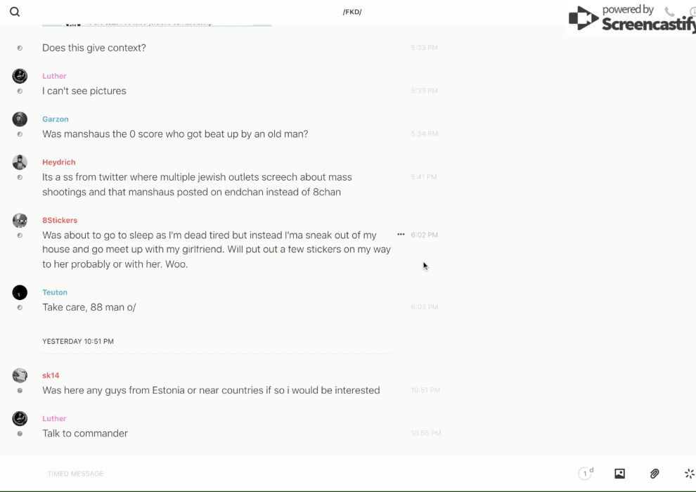
Task: Click the Screencastify logo arrow icon
Action: point(583,19)
